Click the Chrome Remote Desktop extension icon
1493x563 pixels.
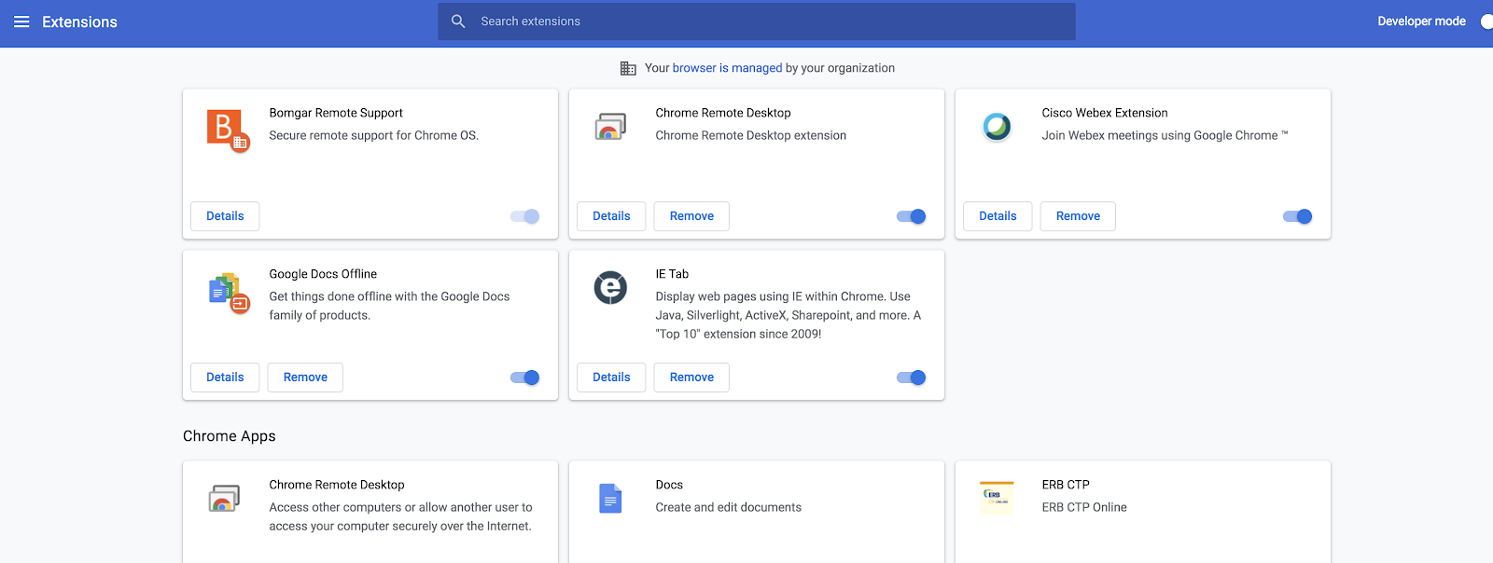point(610,127)
